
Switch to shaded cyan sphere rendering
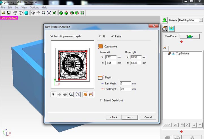26,13
